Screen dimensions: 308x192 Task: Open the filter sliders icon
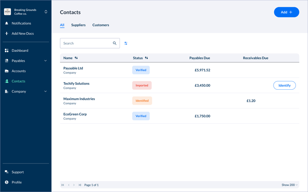126,43
